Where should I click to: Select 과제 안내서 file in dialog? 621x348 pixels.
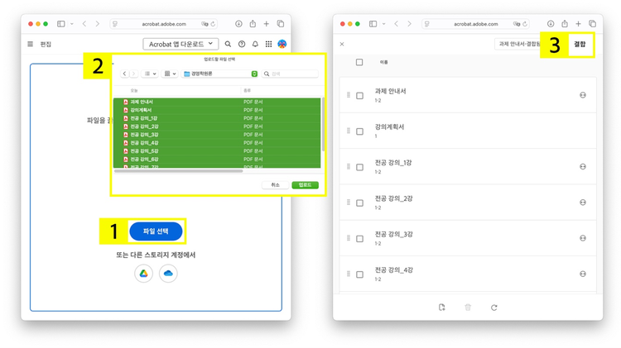pos(217,102)
